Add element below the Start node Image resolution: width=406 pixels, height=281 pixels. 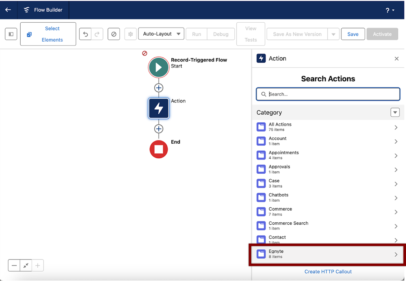click(x=159, y=88)
